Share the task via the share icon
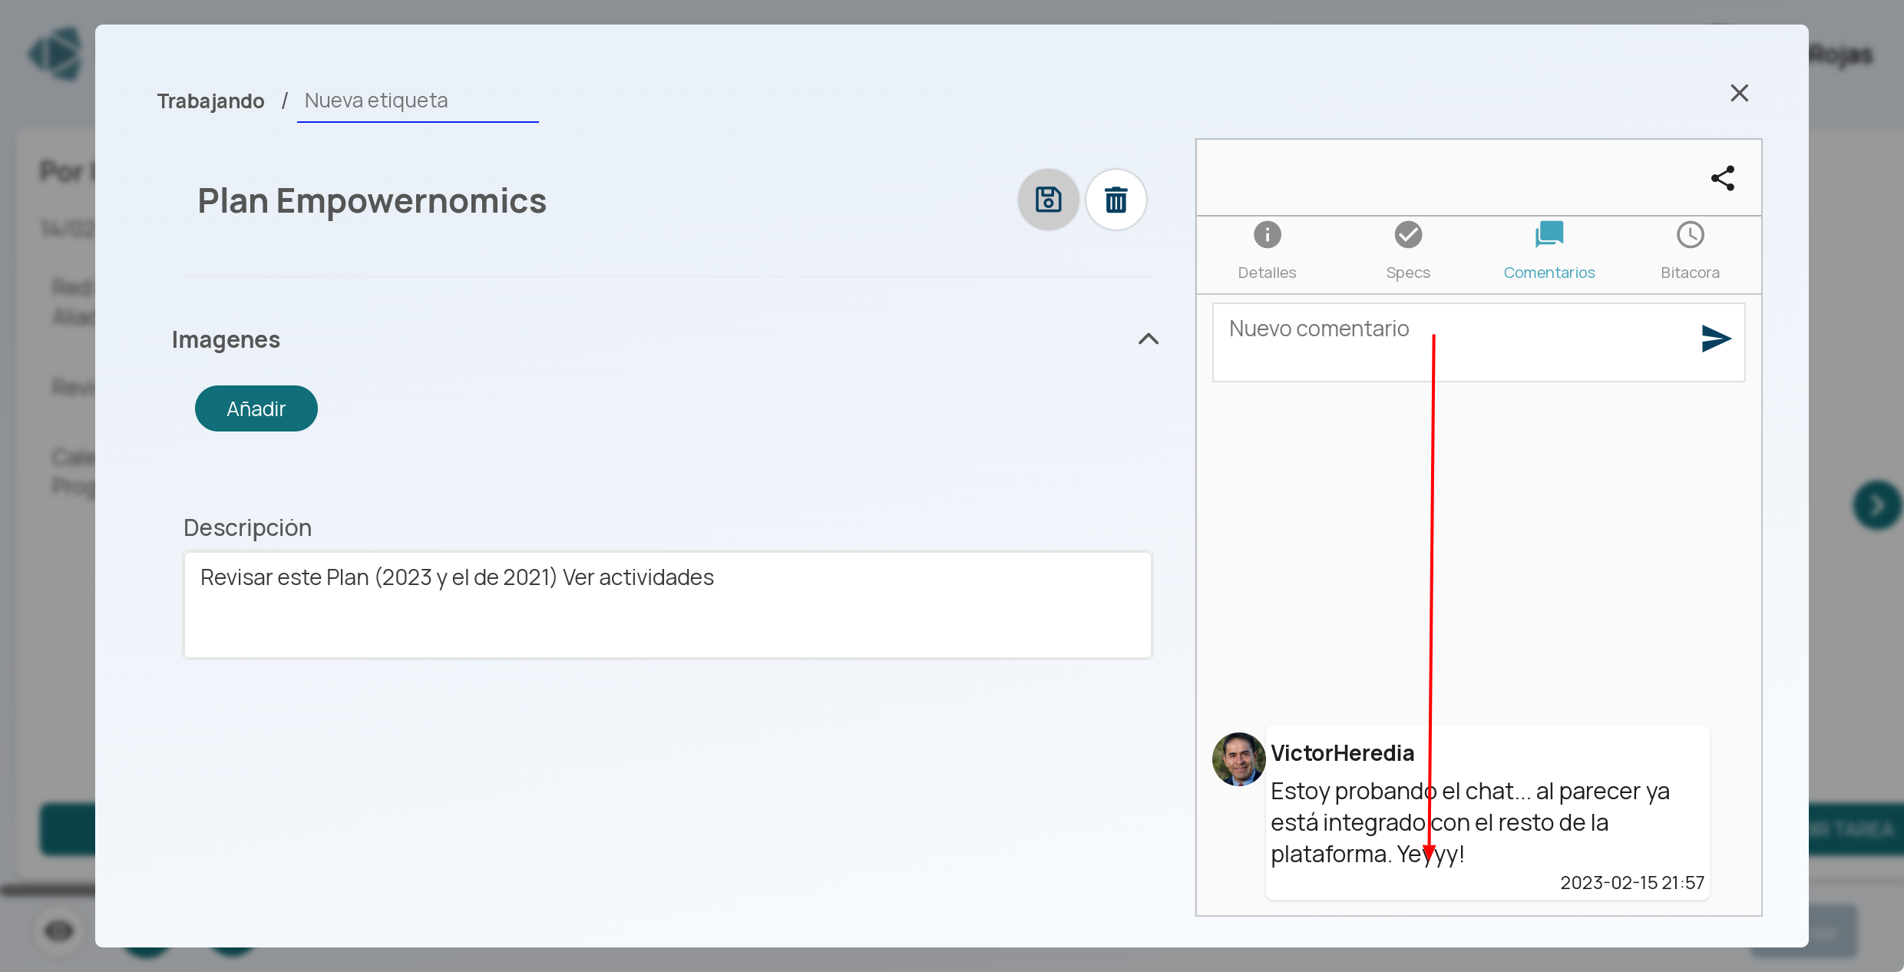The image size is (1904, 972). (1722, 178)
